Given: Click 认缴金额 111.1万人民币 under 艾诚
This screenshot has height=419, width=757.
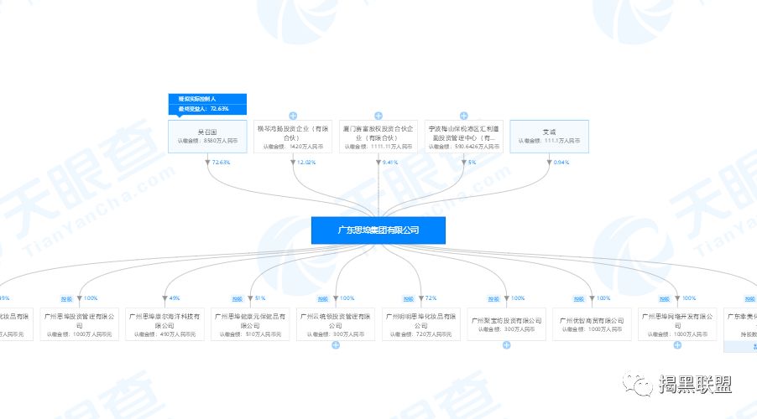Looking at the screenshot, I should tap(550, 141).
